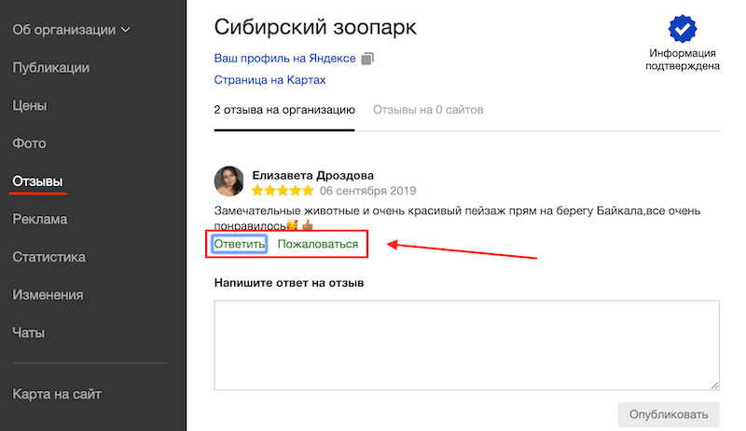Open the Страница на Картах link
Viewport: 746px width, 431px height.
pos(269,80)
